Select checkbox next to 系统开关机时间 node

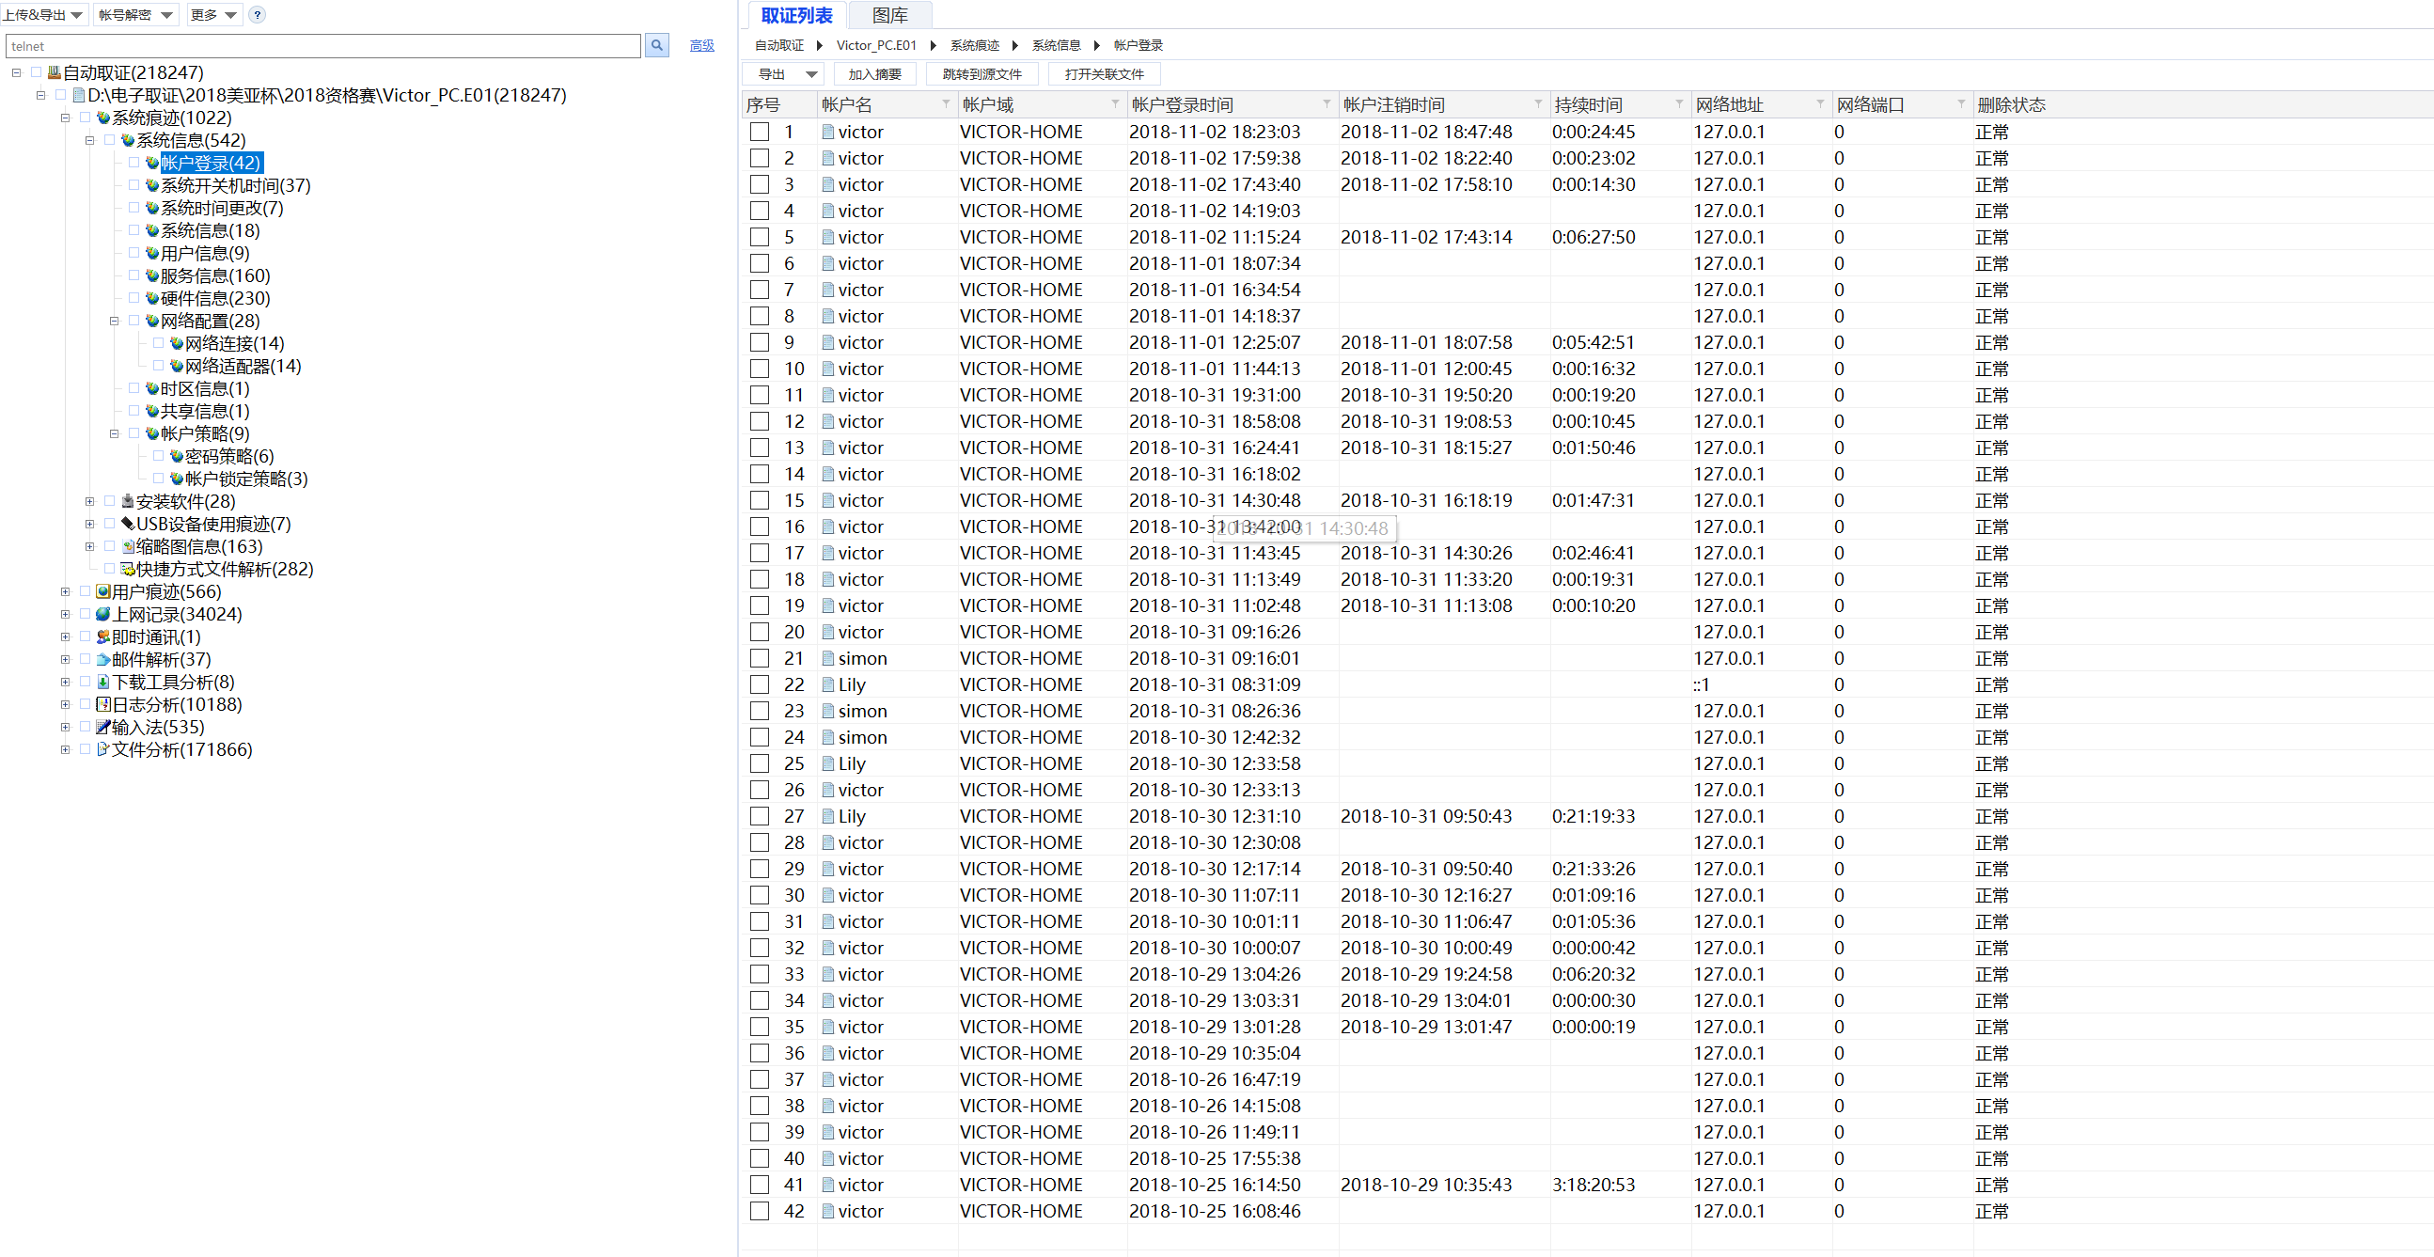(x=133, y=186)
